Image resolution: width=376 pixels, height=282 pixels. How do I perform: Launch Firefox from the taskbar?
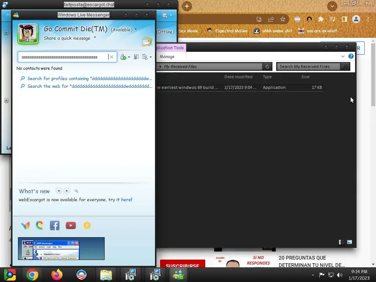coord(57,275)
